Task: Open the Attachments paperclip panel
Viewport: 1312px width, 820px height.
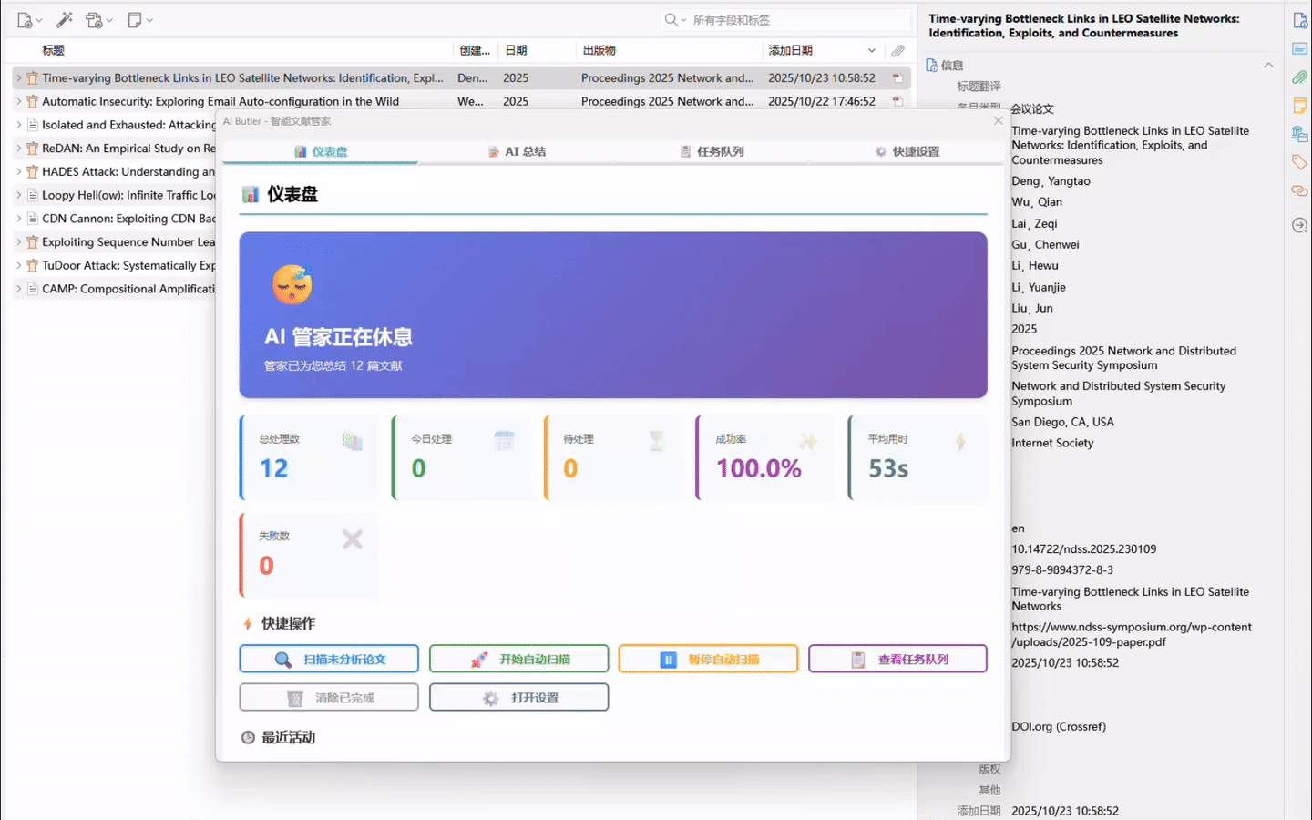Action: pos(1298,77)
